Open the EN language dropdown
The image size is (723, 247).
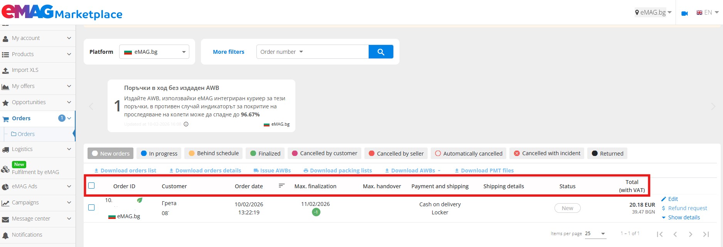click(708, 12)
